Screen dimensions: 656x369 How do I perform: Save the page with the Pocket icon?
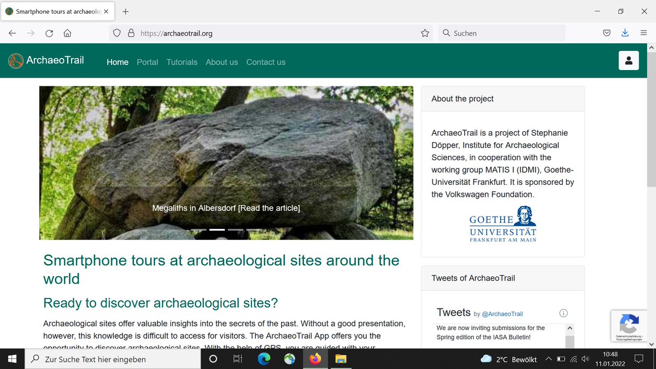coord(606,33)
